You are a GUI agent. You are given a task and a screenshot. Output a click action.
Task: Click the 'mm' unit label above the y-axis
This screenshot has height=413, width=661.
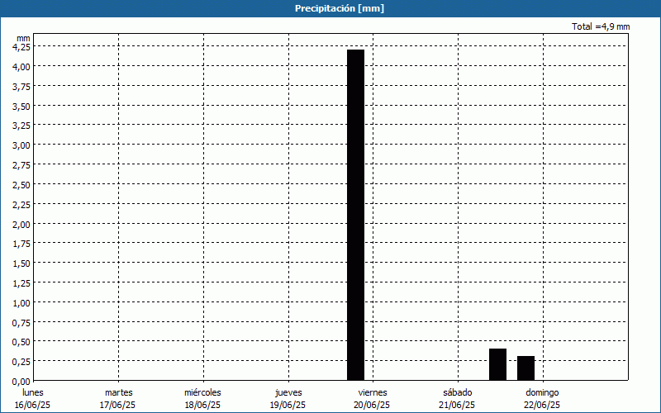23,38
